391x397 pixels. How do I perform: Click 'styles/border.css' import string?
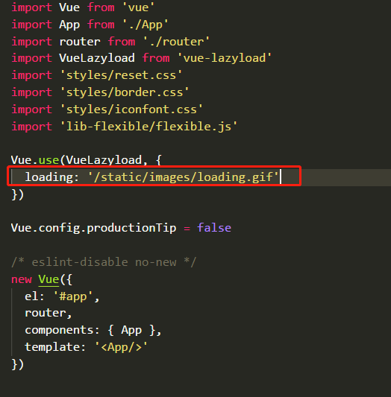(x=125, y=92)
